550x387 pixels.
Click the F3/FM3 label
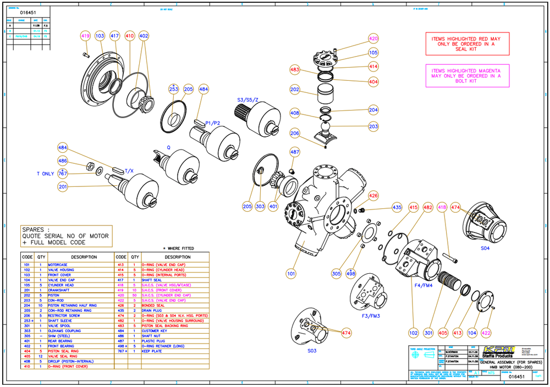371,316
